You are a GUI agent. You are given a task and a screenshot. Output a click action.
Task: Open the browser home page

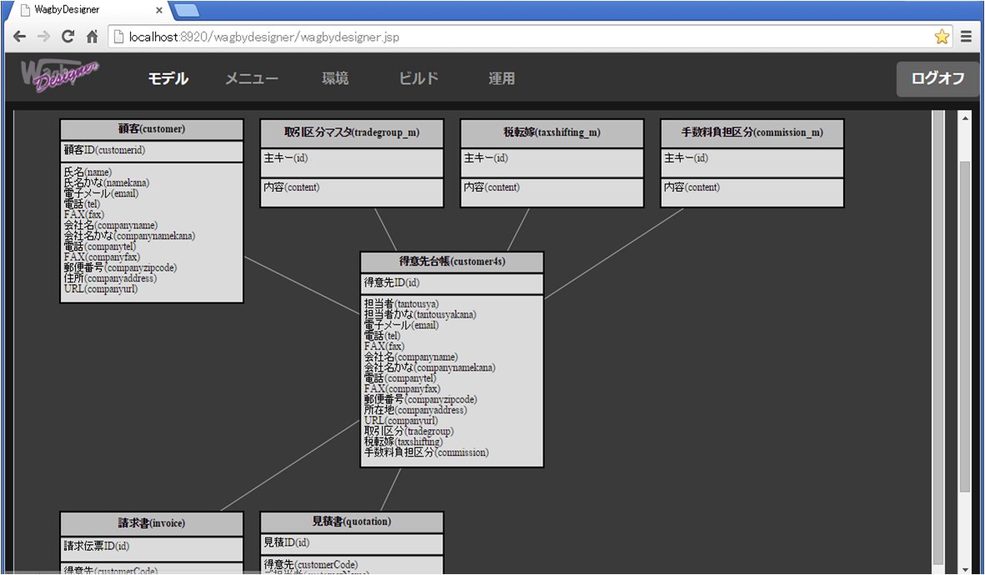tap(92, 37)
